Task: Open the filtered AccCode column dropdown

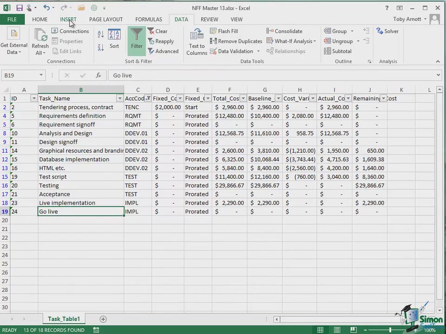Action: click(148, 98)
